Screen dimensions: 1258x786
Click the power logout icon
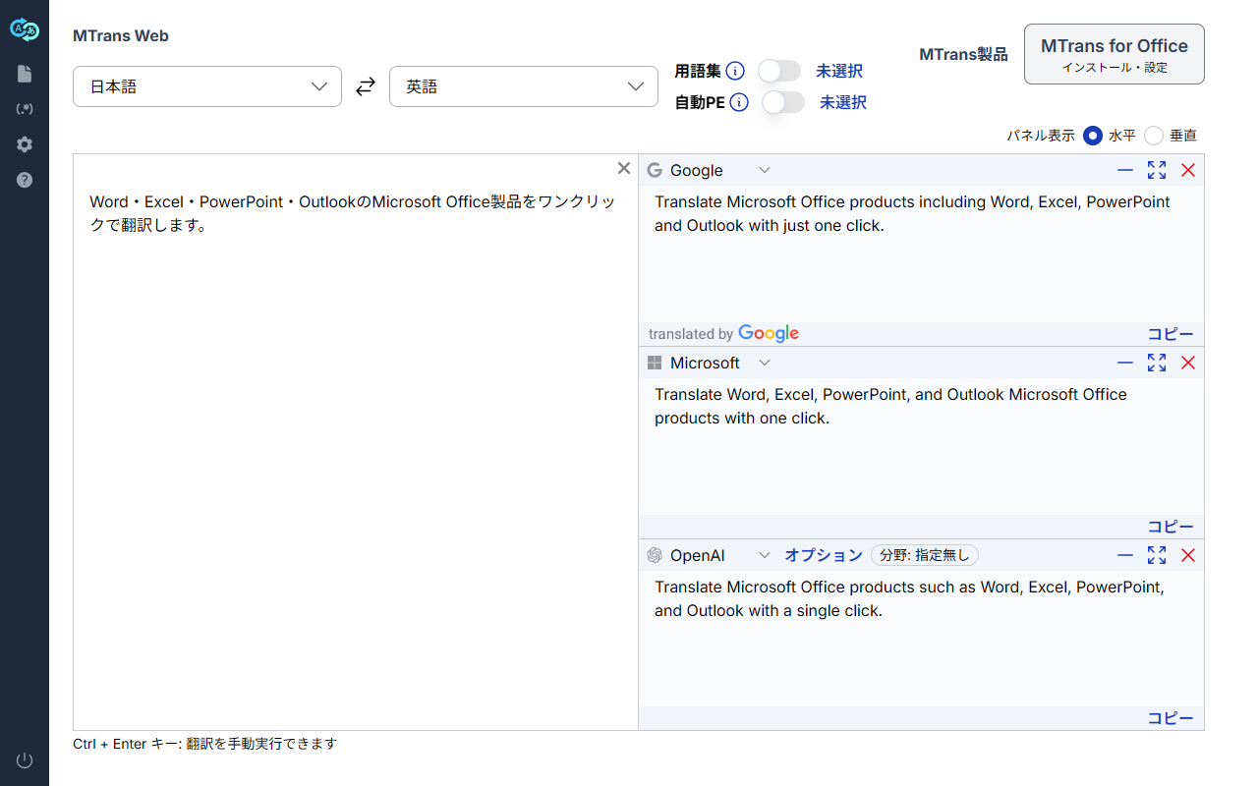(25, 760)
